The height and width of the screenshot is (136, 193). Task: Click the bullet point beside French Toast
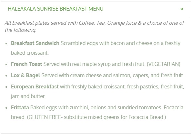tap(6, 64)
